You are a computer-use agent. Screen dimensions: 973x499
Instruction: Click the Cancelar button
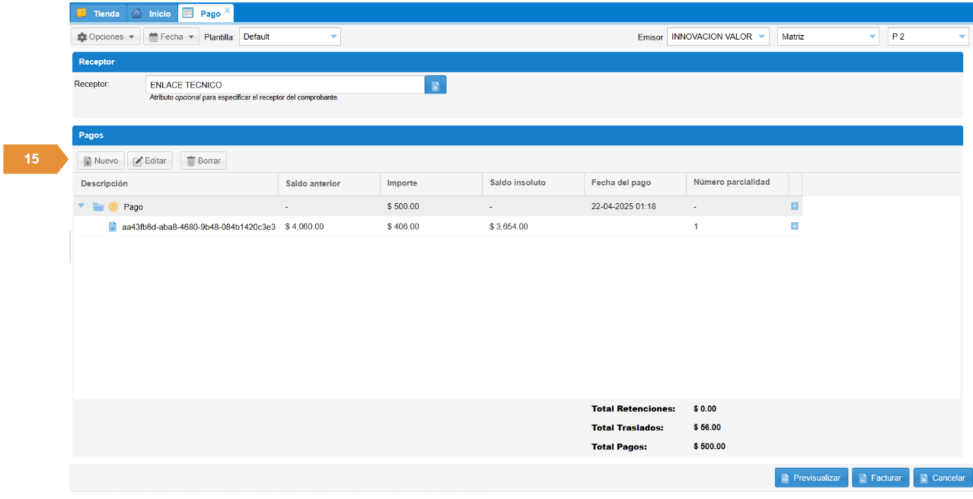(x=943, y=478)
